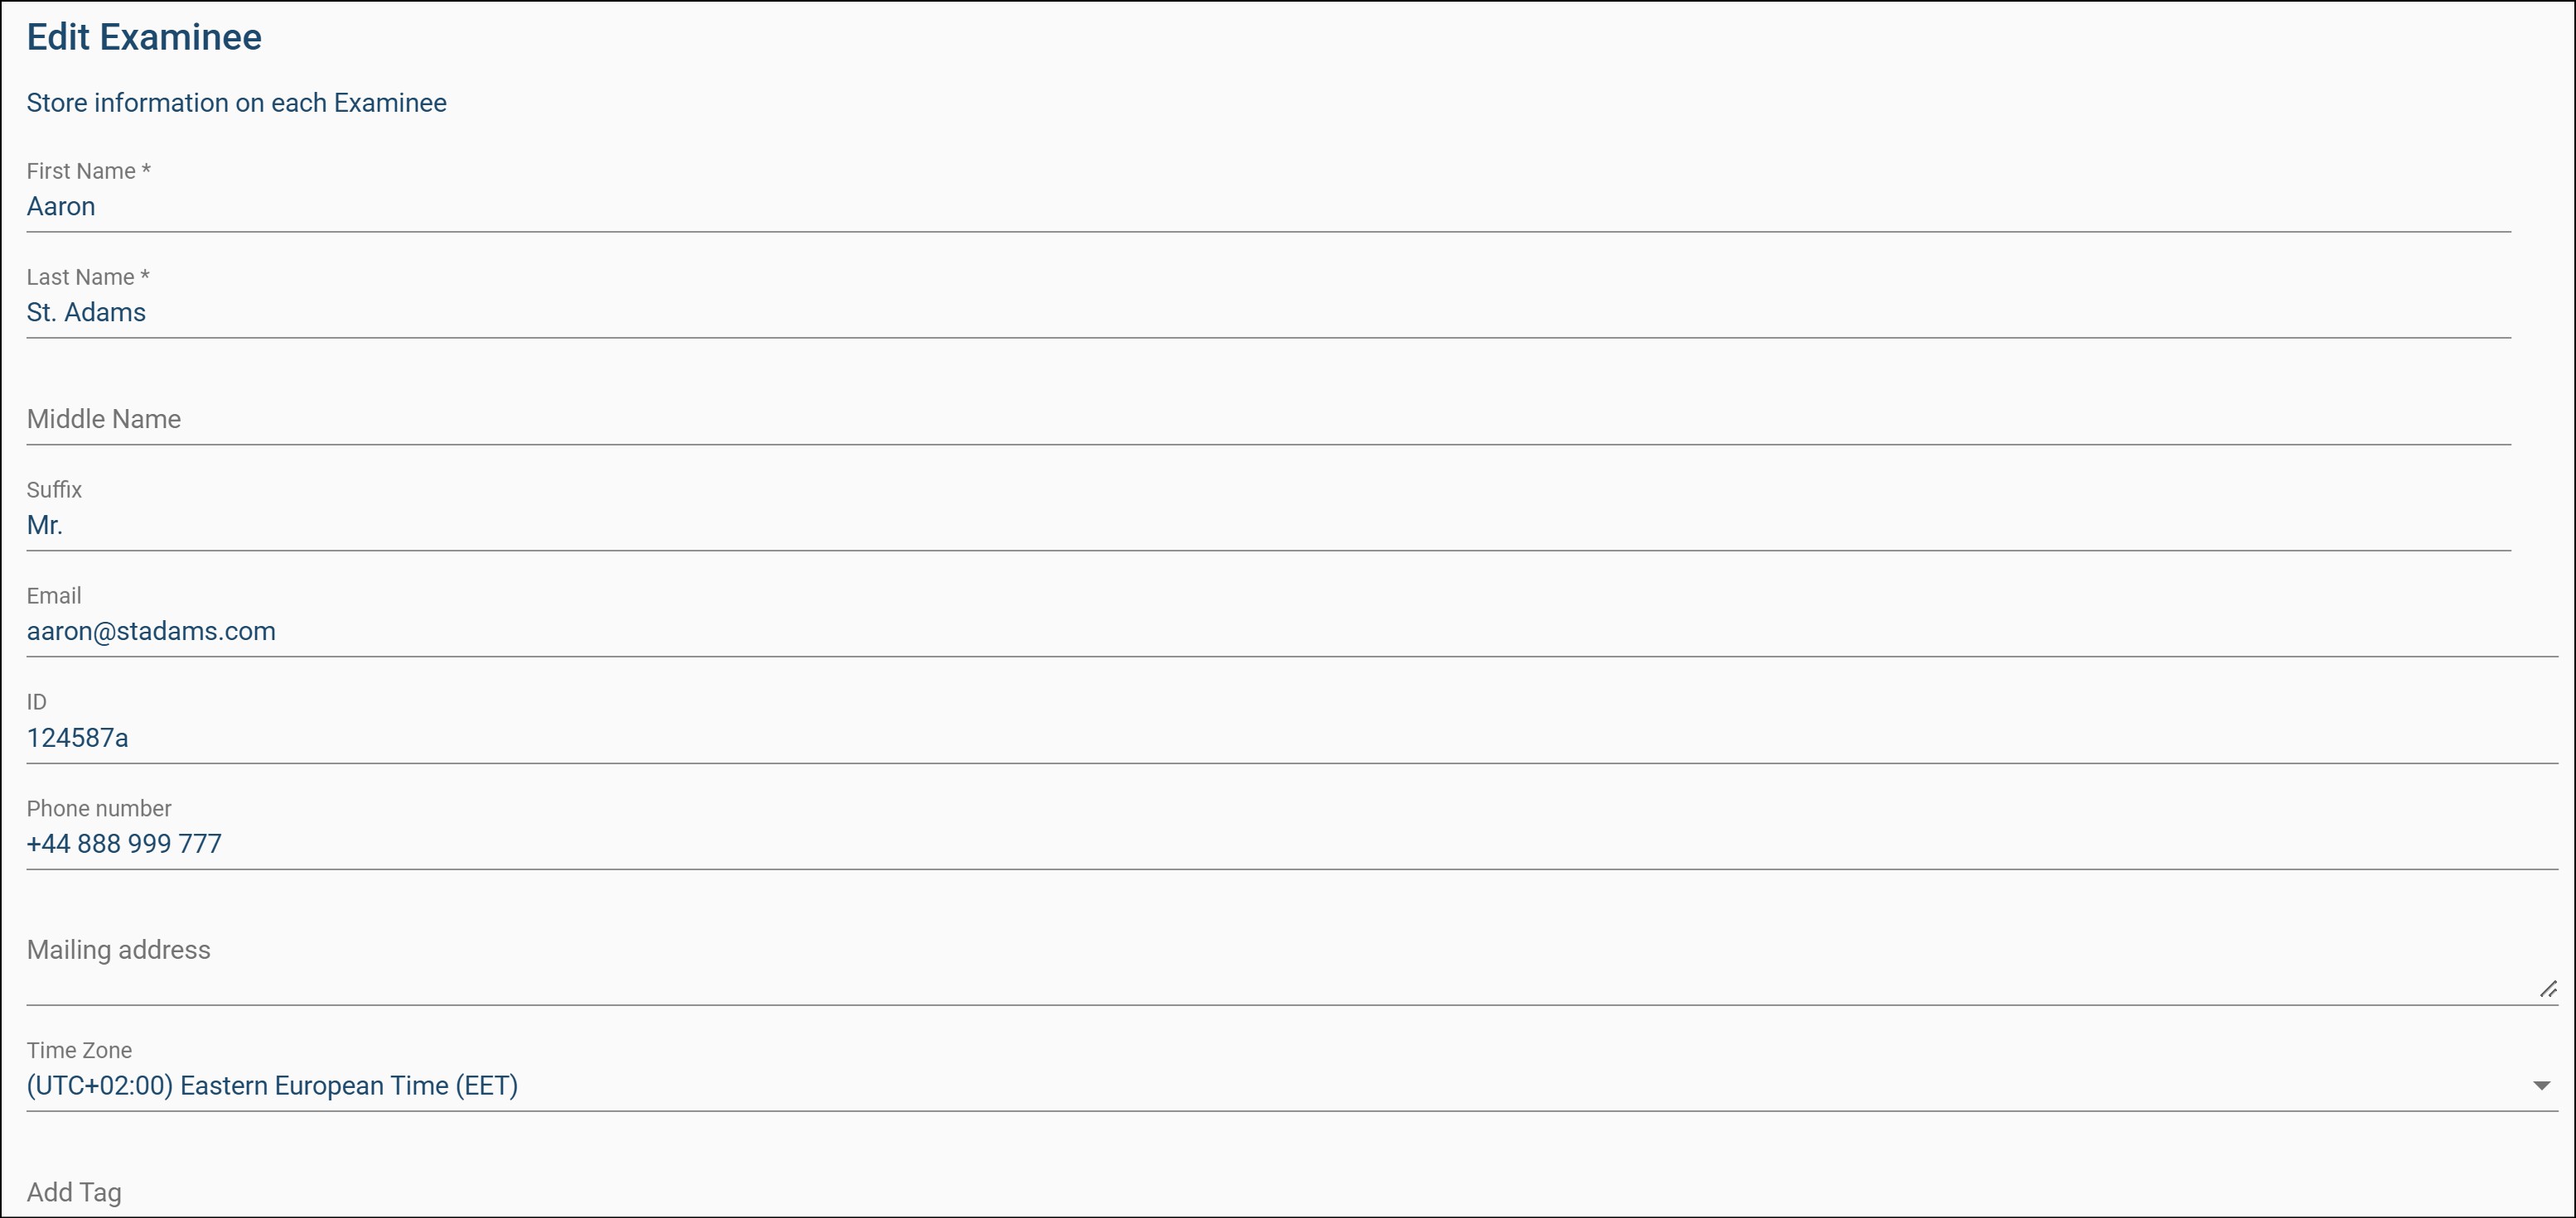Click the 'Store information on each Examinee' text

[x=236, y=103]
